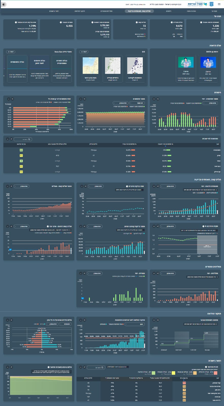Share the daily vaccinations chart (מספר מתחסנים - יומי)
Image resolution: width=224 pixels, height=406 pixels.
[158, 99]
